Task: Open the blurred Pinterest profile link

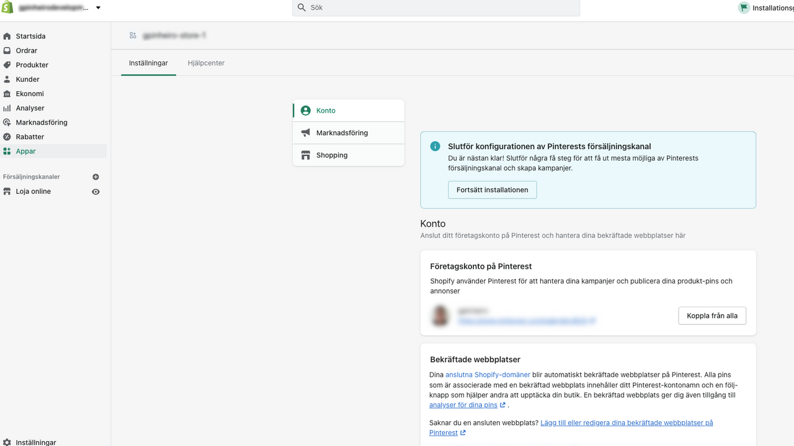Action: pyautogui.click(x=527, y=321)
